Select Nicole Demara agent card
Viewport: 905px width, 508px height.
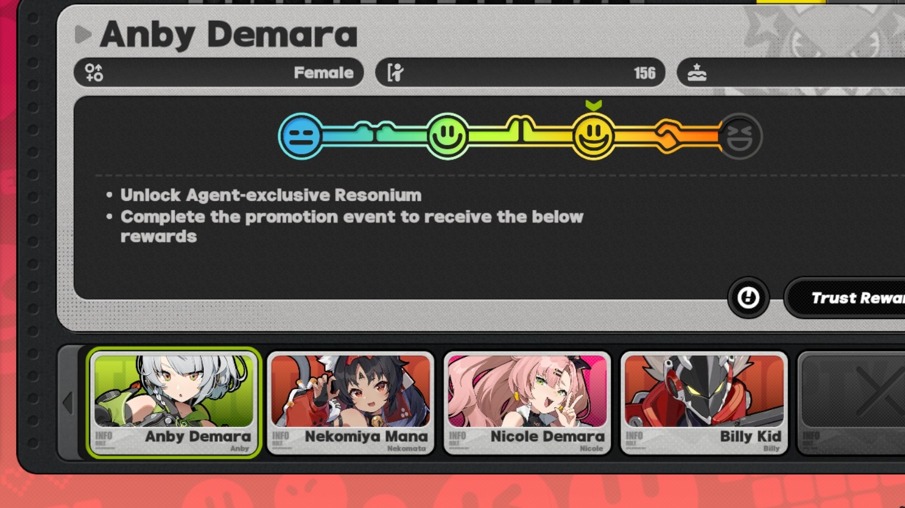pos(527,403)
